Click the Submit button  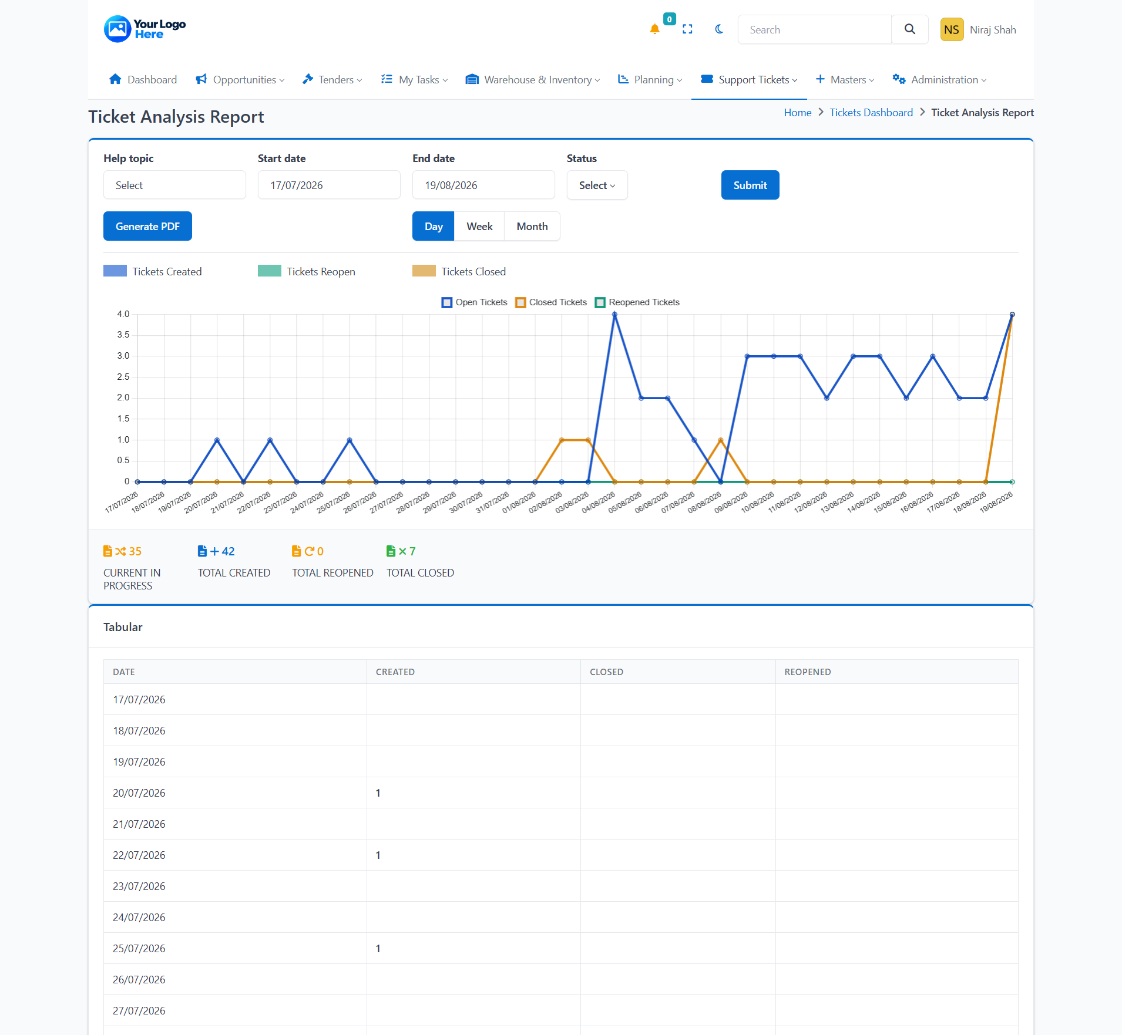750,185
